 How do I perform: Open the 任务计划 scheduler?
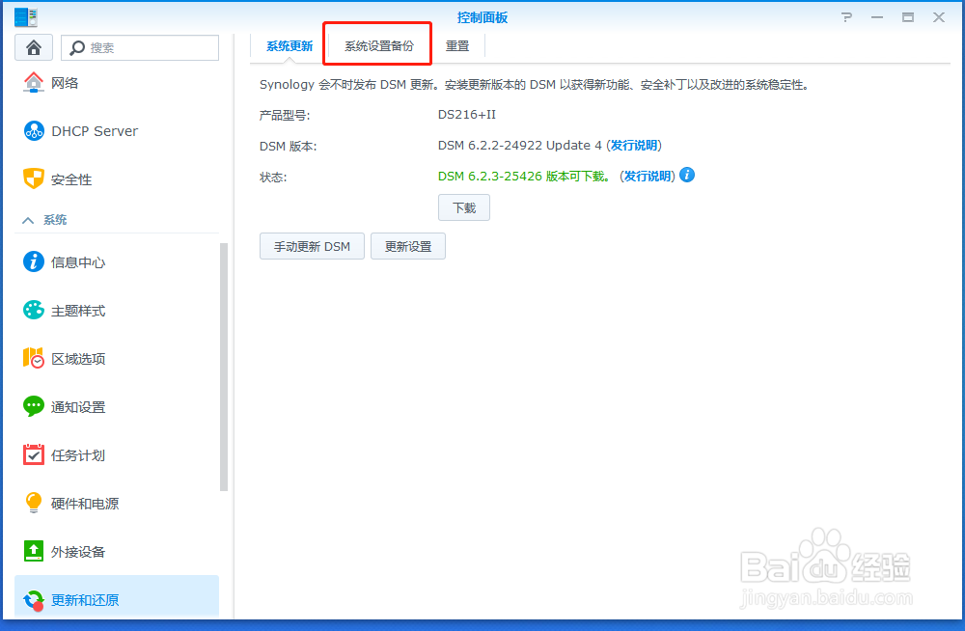pyautogui.click(x=75, y=454)
